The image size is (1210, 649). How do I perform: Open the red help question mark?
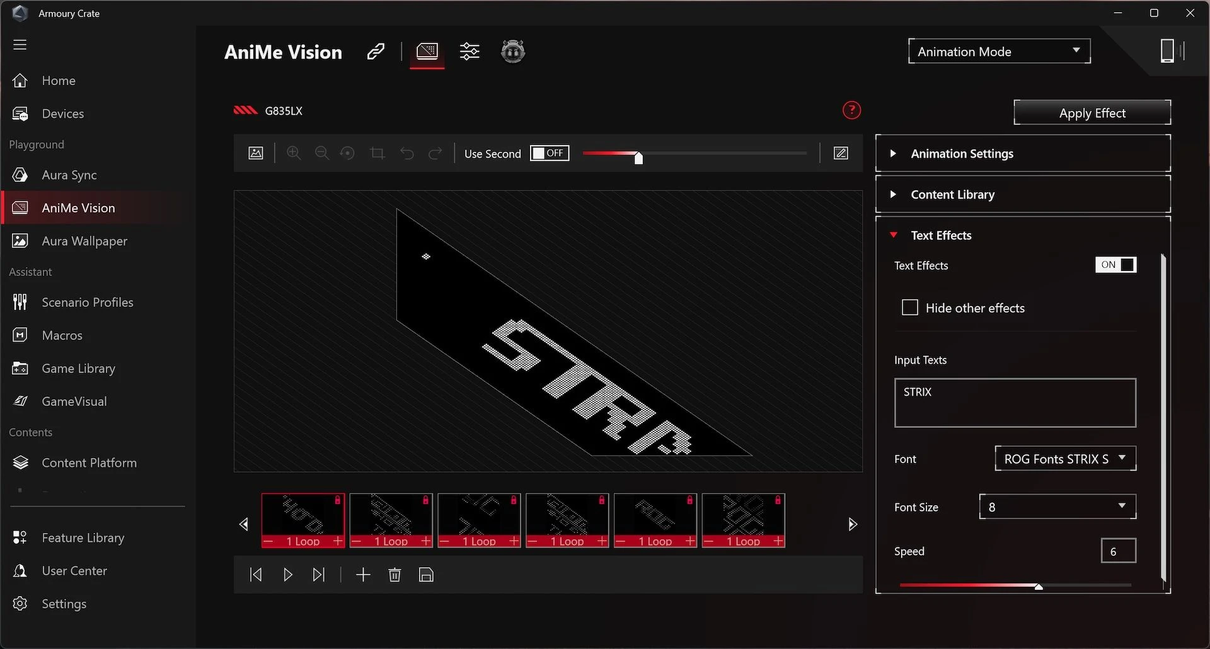pyautogui.click(x=851, y=110)
